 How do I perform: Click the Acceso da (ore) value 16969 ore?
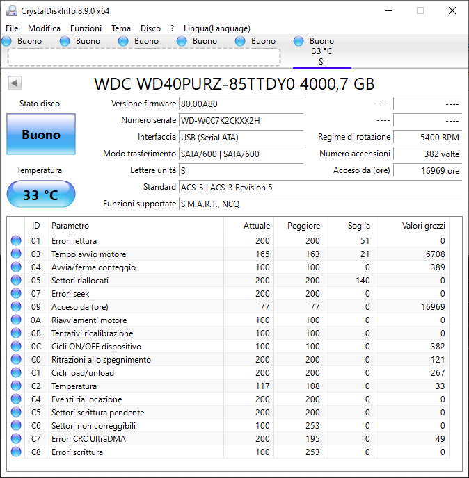point(427,171)
